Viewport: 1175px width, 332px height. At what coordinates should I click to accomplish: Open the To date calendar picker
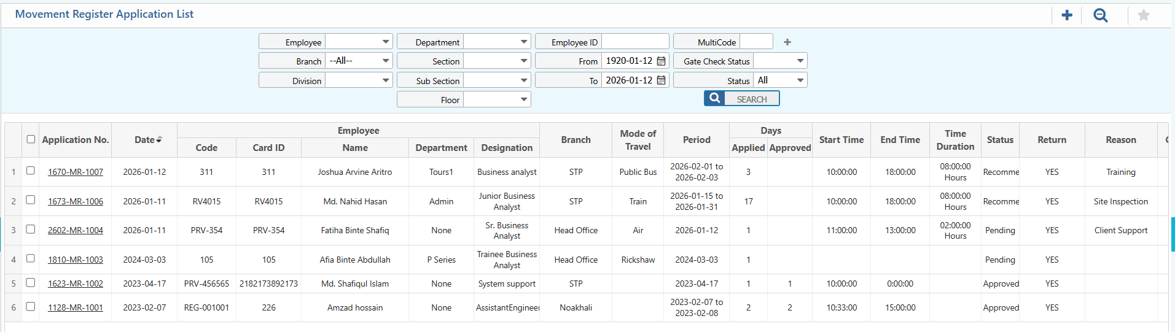(x=661, y=80)
